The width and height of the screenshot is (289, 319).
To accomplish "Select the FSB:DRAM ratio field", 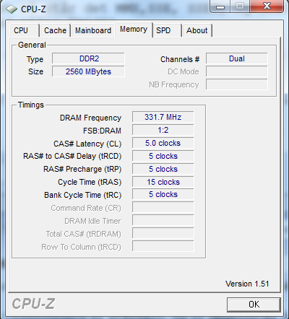I will pos(163,130).
